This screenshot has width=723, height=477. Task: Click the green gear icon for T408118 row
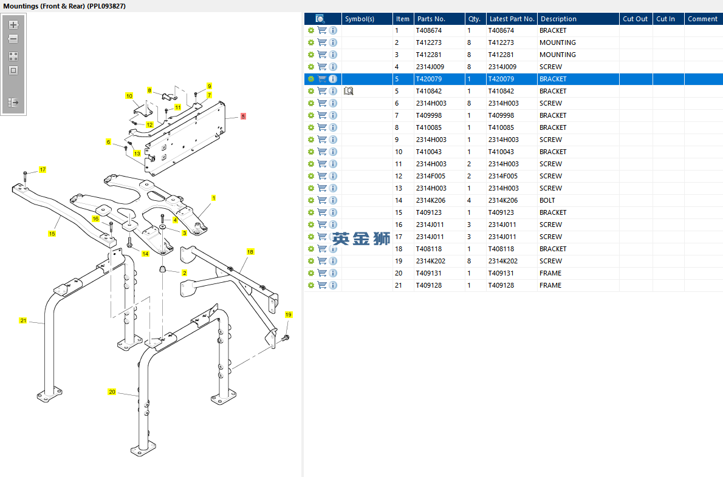tap(311, 249)
